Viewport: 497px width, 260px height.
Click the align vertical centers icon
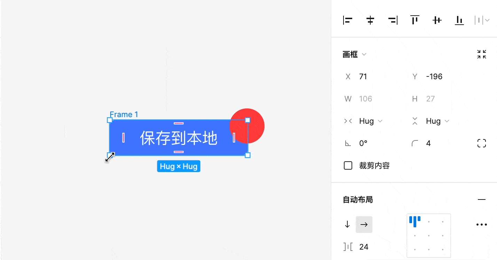click(437, 20)
